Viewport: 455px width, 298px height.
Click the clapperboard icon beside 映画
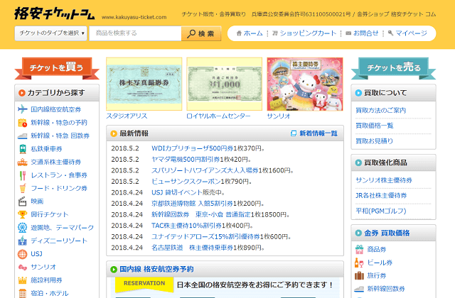(22, 202)
